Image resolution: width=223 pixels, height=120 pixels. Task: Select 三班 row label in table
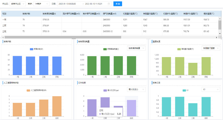[4, 31]
